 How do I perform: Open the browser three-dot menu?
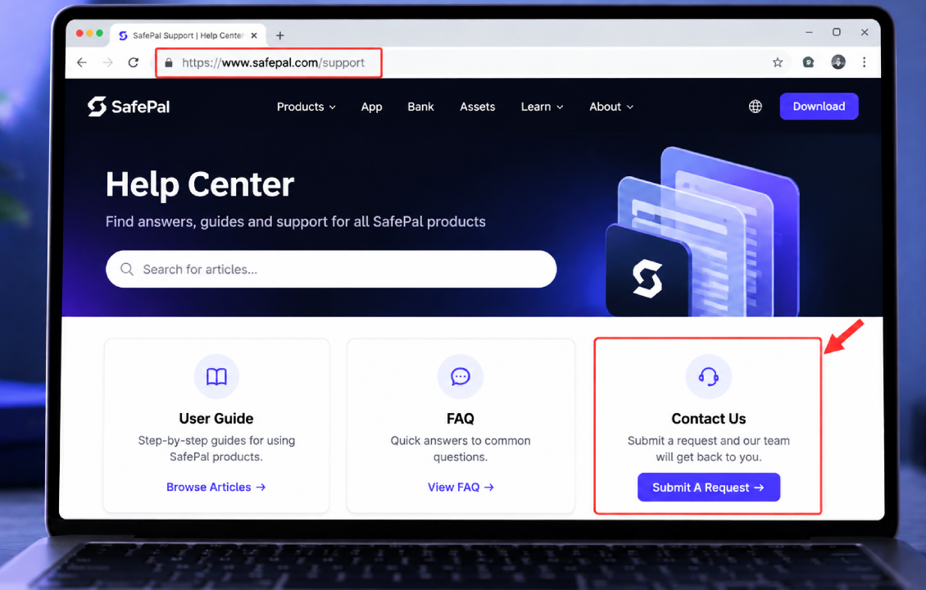point(865,62)
